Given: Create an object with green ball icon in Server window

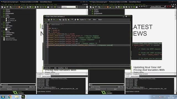Looking at the screenshot, I should [46, 7].
